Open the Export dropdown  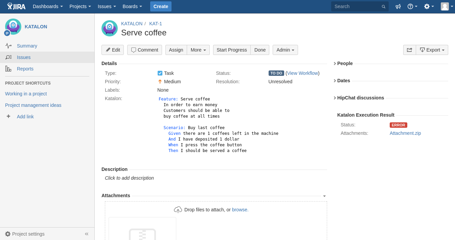point(432,50)
